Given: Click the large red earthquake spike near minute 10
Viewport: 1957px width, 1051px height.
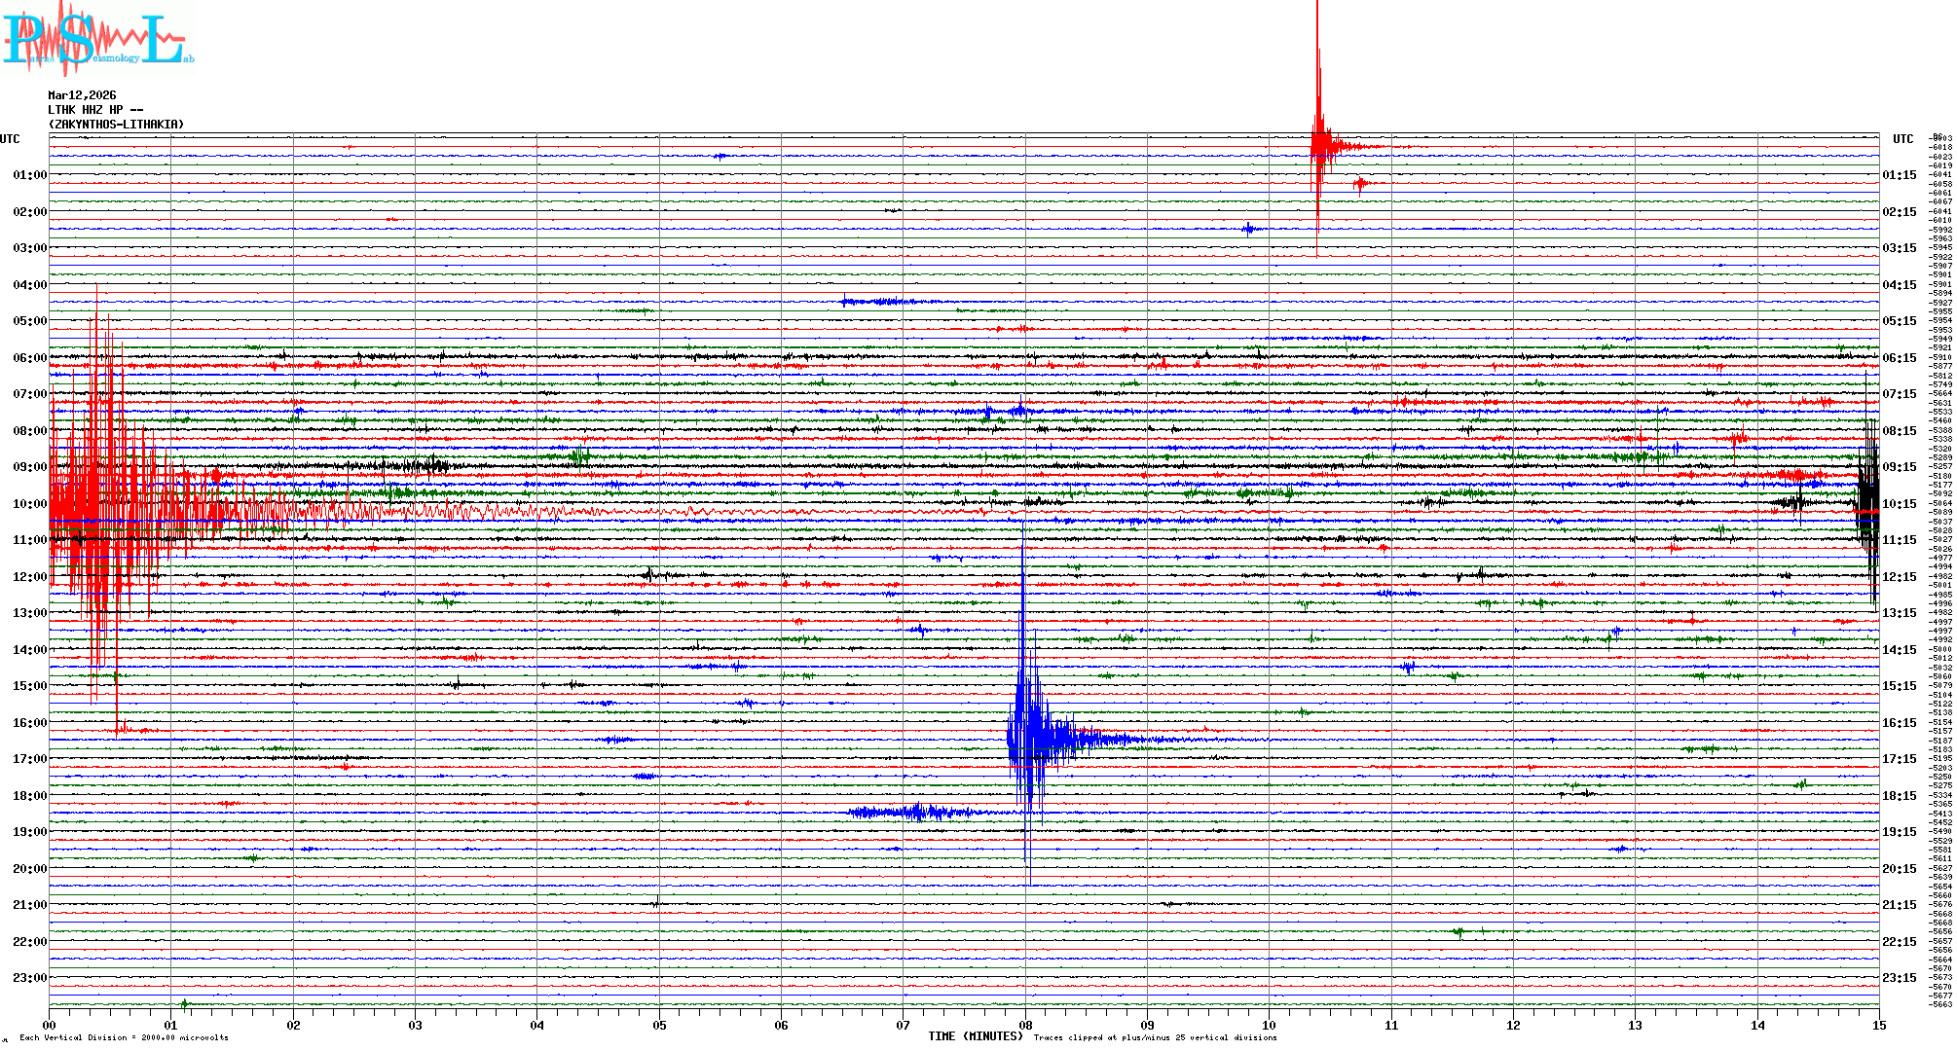Looking at the screenshot, I should pos(1318,146).
